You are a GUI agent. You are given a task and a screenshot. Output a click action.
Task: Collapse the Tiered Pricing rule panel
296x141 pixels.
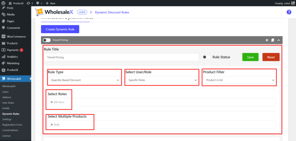[278, 40]
